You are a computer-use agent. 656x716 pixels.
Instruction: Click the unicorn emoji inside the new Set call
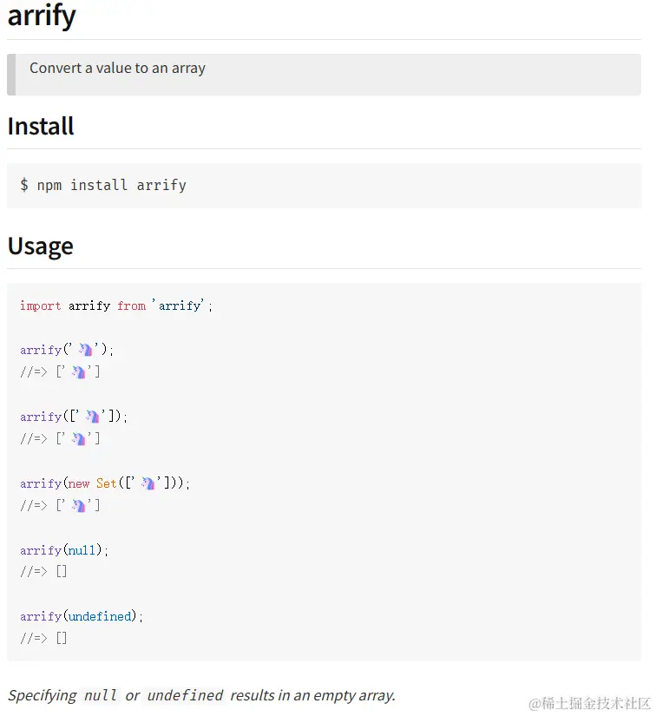pos(148,483)
